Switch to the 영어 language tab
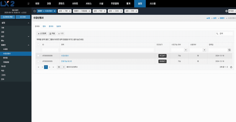The width and height of the screenshot is (236, 122). (44, 26)
